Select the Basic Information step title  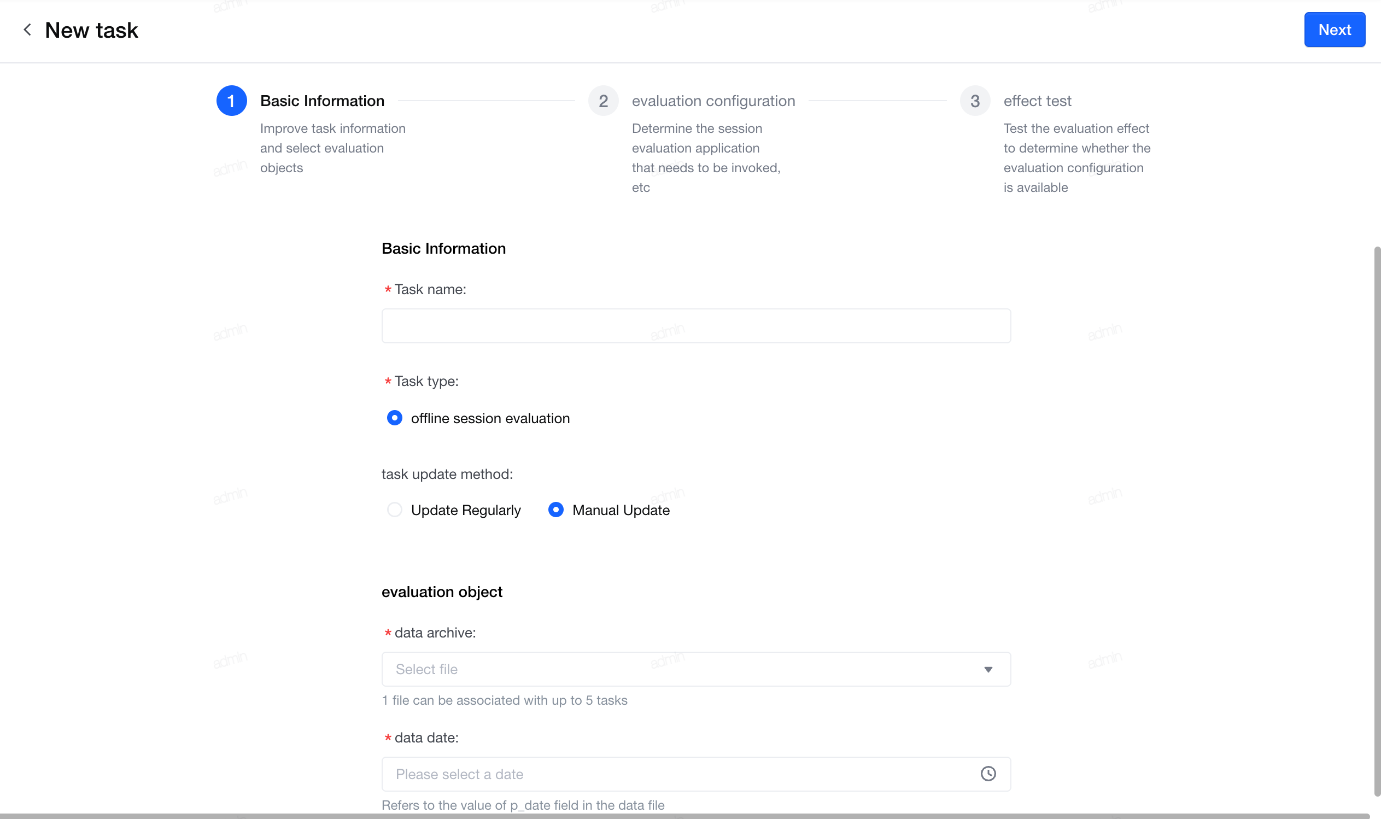[x=322, y=101]
